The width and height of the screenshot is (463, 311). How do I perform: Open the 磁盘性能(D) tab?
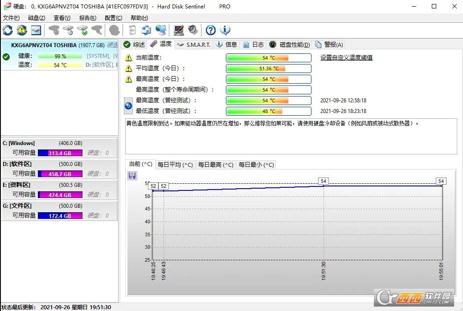click(x=294, y=44)
